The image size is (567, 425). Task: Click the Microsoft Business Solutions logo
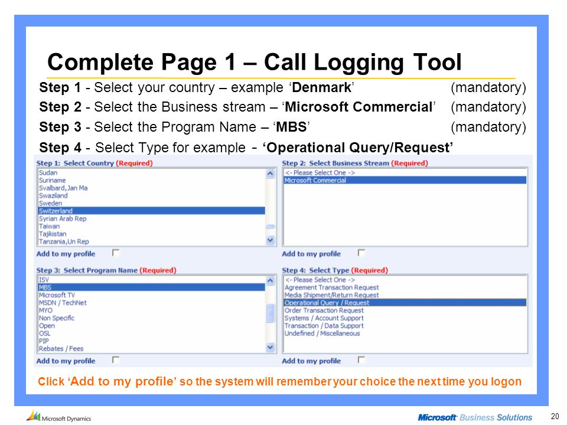(x=475, y=417)
